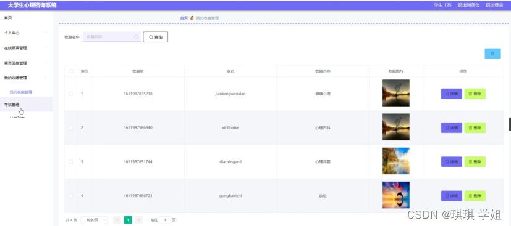Viewport: 511px width, 226px height.
Task: Expand the 在线留言管理 sidebar menu arrow
Action: [x=46, y=48]
